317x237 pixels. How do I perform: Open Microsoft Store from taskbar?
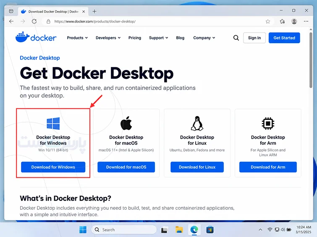coord(210,230)
